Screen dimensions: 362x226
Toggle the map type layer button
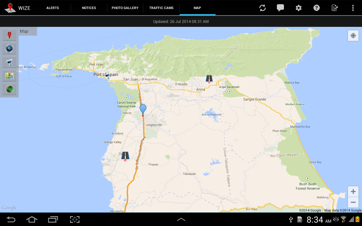9,76
